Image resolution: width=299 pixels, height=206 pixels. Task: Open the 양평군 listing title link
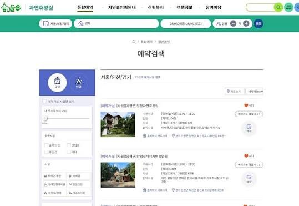134,156
